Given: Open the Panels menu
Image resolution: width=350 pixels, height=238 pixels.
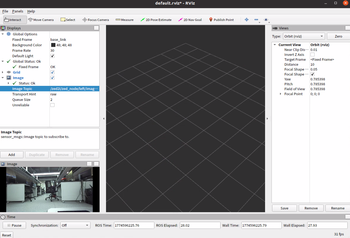Looking at the screenshot, I should click(x=18, y=11).
